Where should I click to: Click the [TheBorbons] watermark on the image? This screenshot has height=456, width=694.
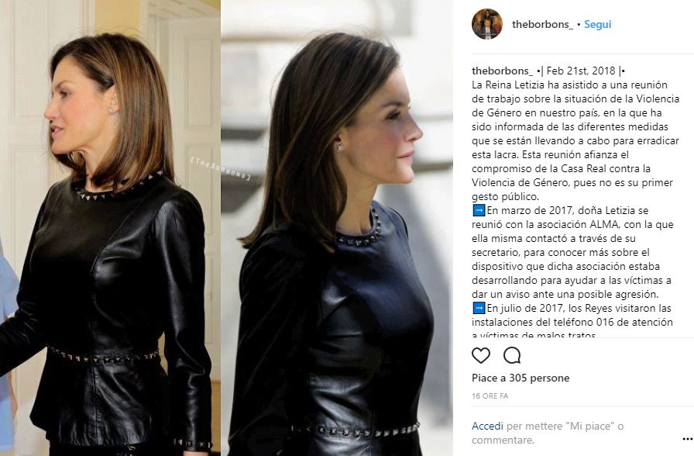point(221,168)
